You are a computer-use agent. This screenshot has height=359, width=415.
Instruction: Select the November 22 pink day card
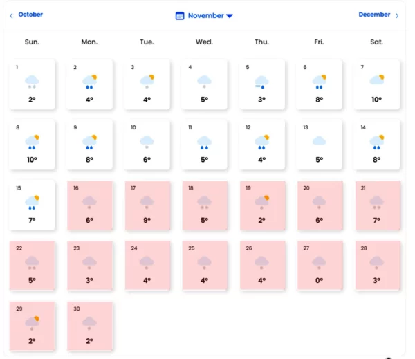(32, 266)
